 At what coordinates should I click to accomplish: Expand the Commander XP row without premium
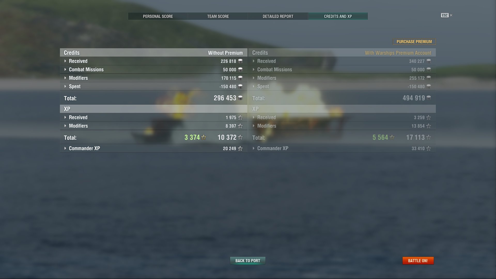pos(154,148)
